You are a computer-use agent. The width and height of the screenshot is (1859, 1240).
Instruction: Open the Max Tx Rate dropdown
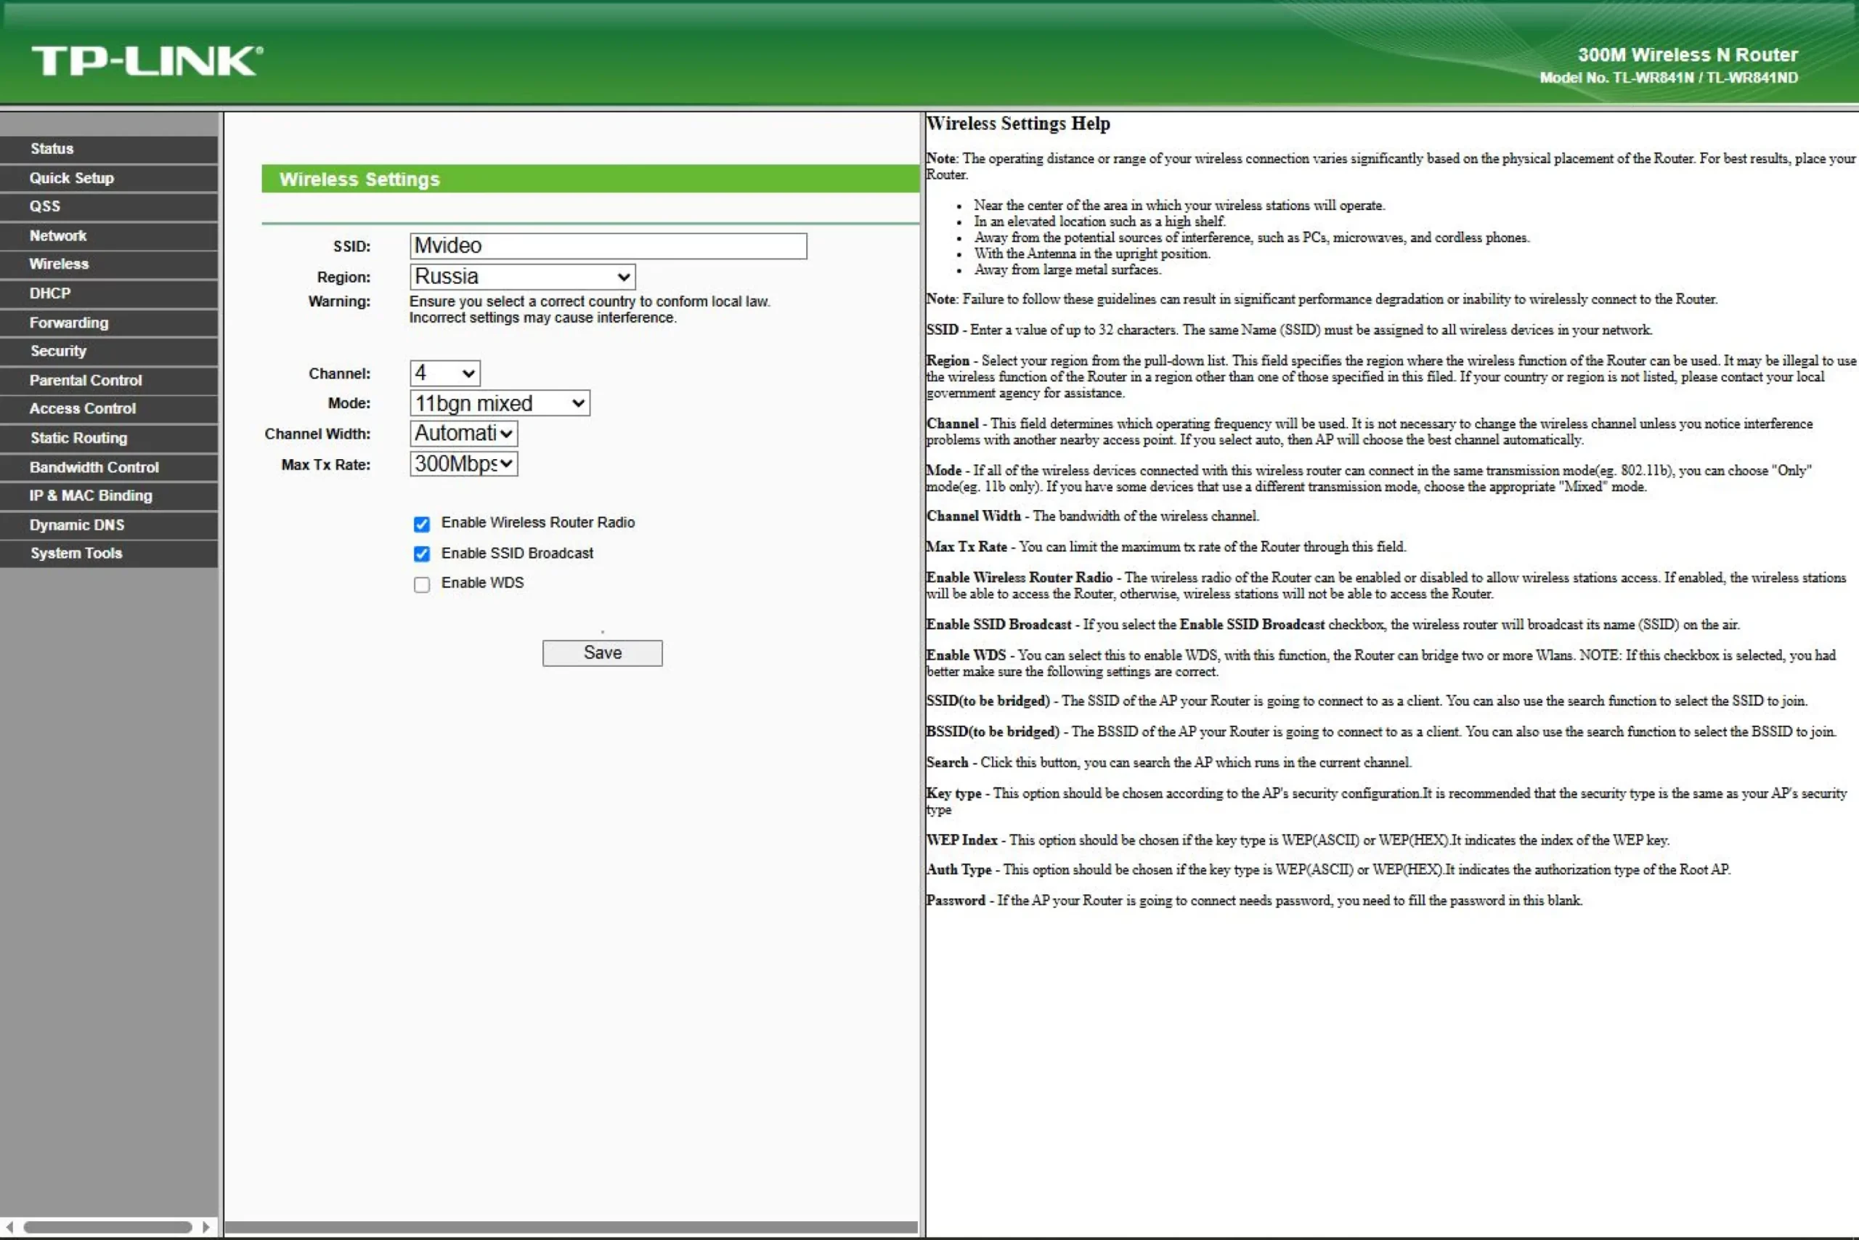pyautogui.click(x=464, y=463)
